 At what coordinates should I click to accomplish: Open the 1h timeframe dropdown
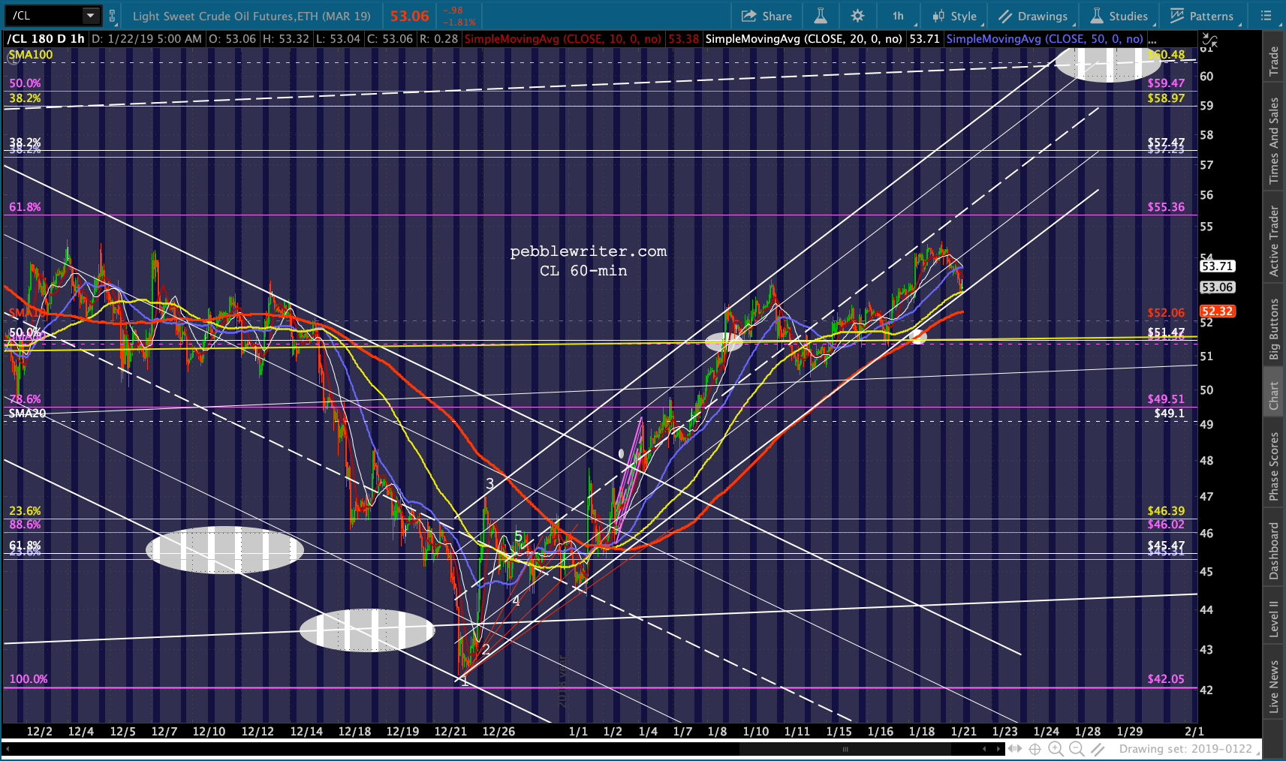(x=898, y=16)
